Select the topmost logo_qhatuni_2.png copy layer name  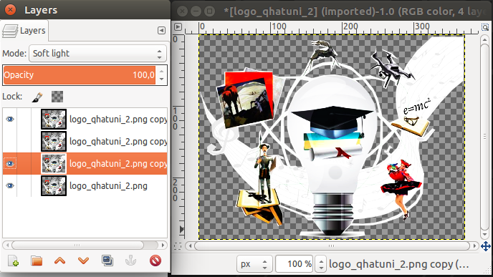pyautogui.click(x=118, y=120)
